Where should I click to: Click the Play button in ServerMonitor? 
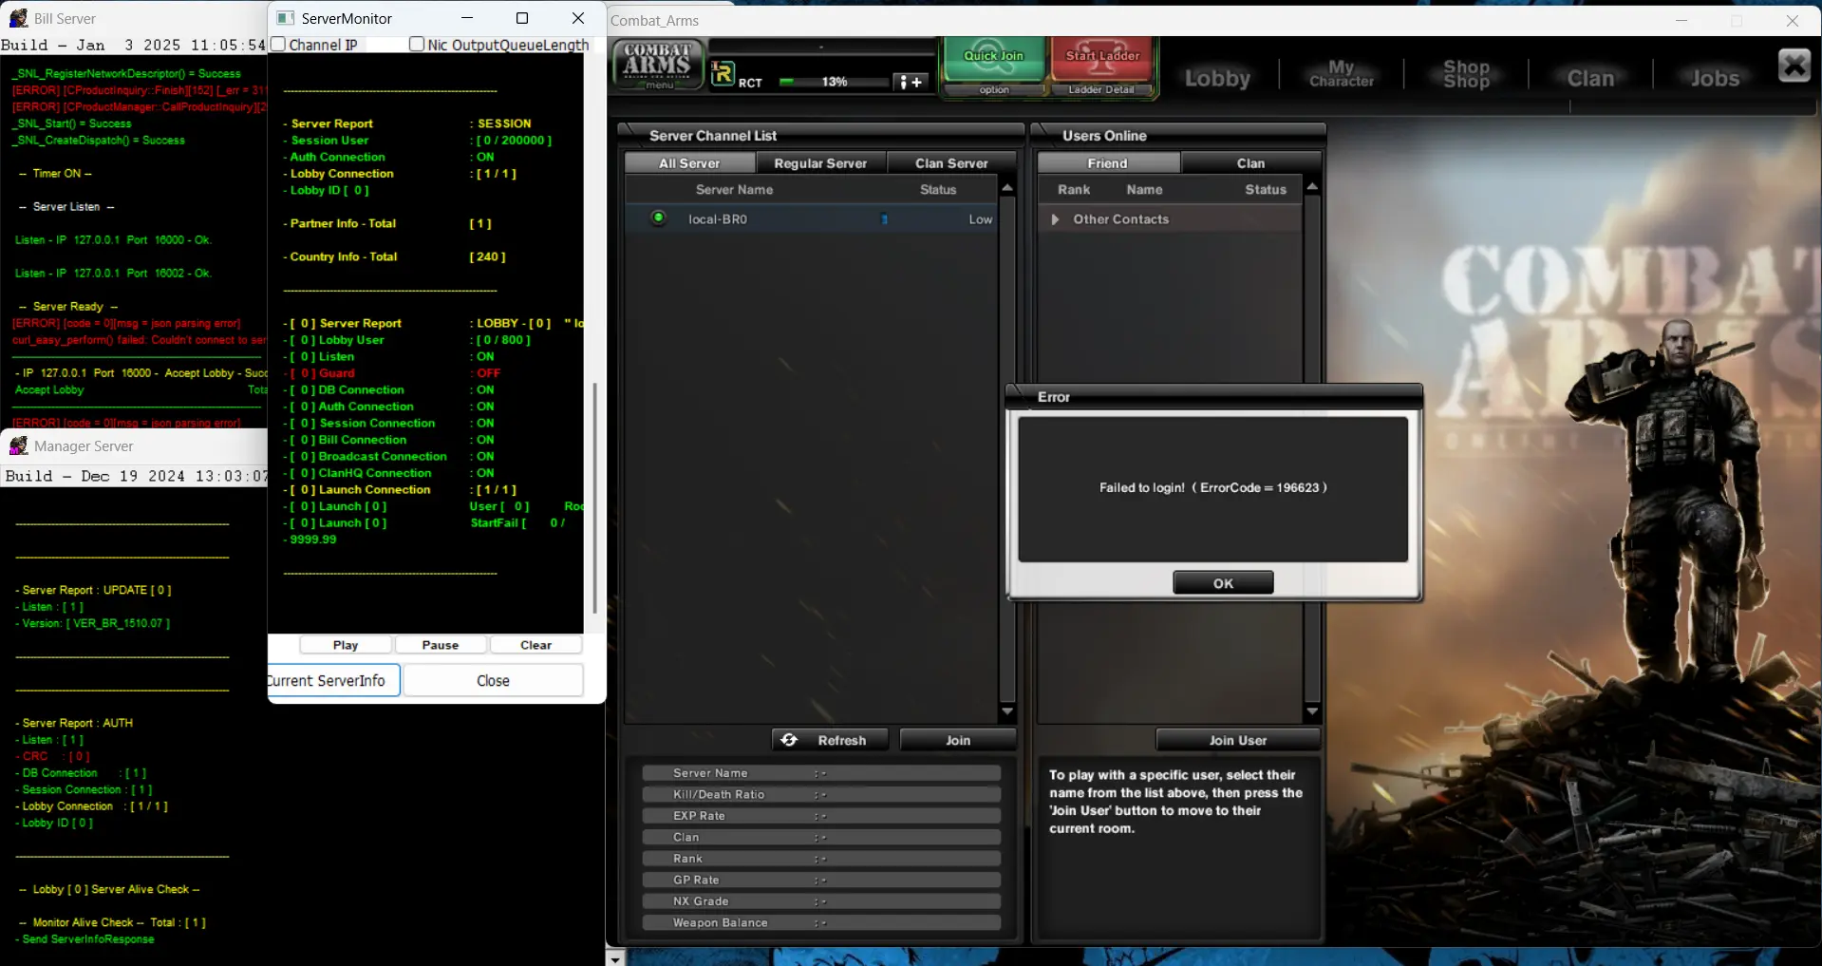(346, 645)
